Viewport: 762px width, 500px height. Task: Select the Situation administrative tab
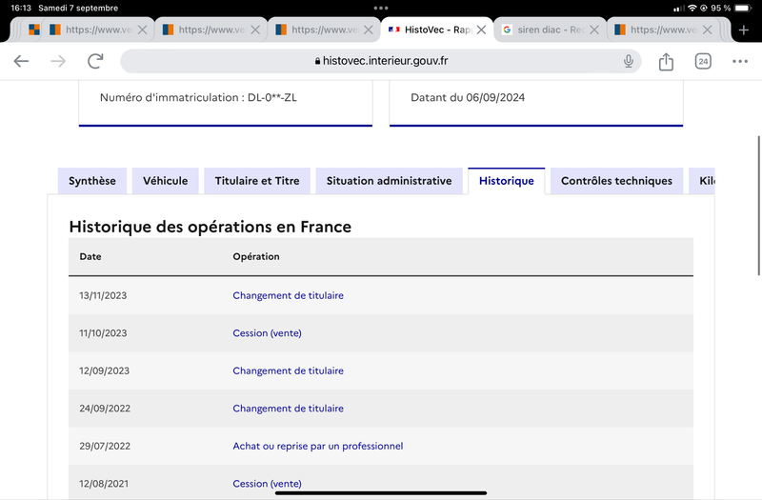(x=389, y=181)
